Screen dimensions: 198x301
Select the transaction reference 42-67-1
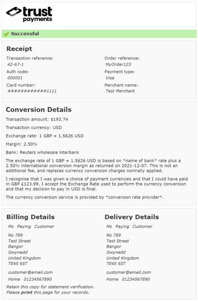coord(16,65)
